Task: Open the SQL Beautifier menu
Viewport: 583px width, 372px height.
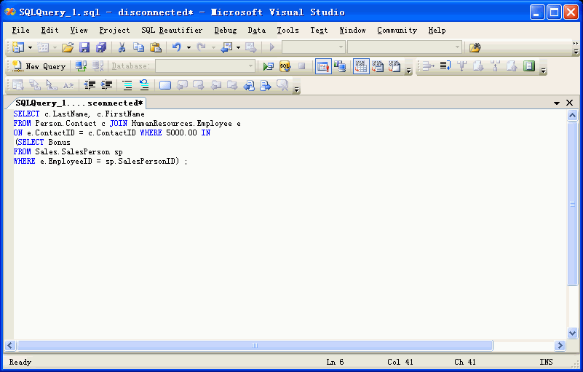Action: (172, 30)
